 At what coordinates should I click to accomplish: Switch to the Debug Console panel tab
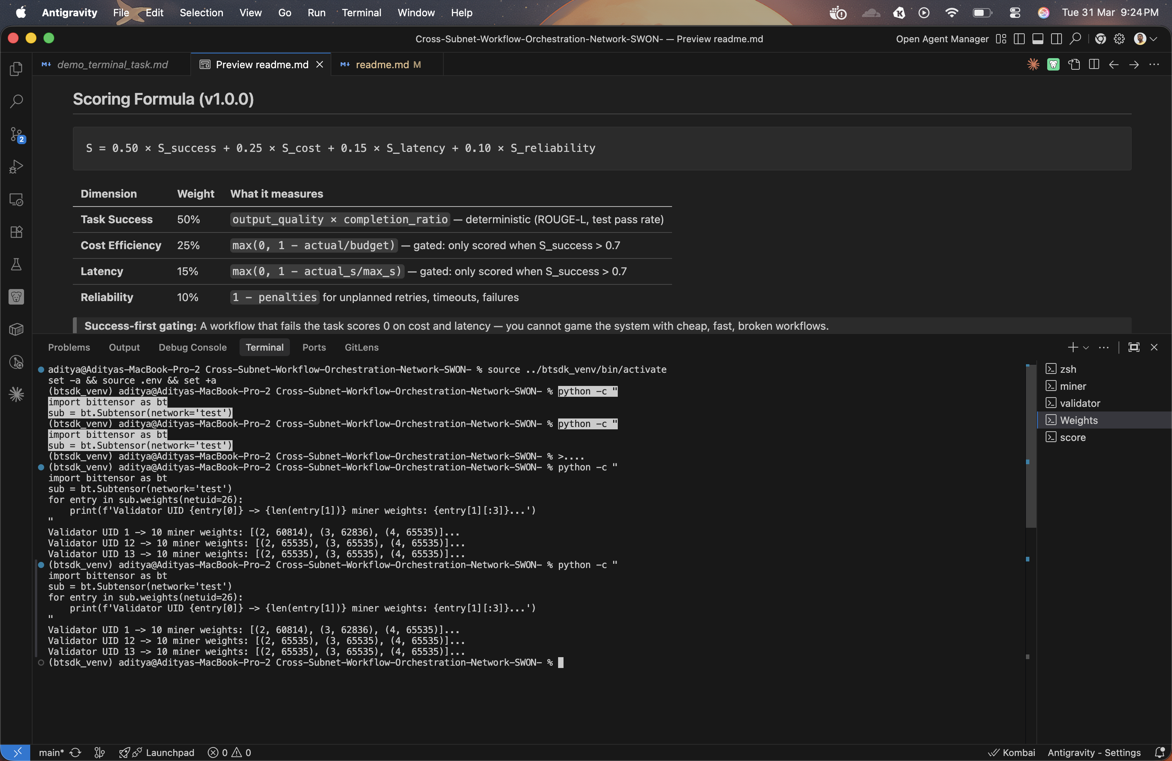click(193, 348)
